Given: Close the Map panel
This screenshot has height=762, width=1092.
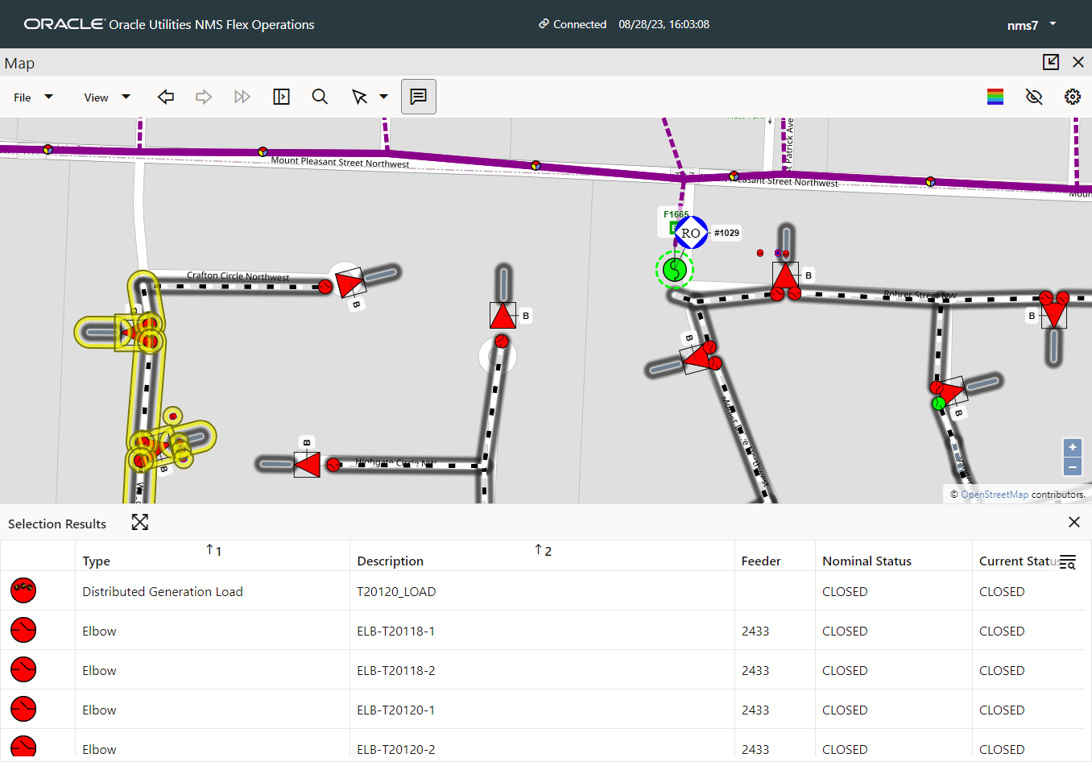Looking at the screenshot, I should 1078,62.
